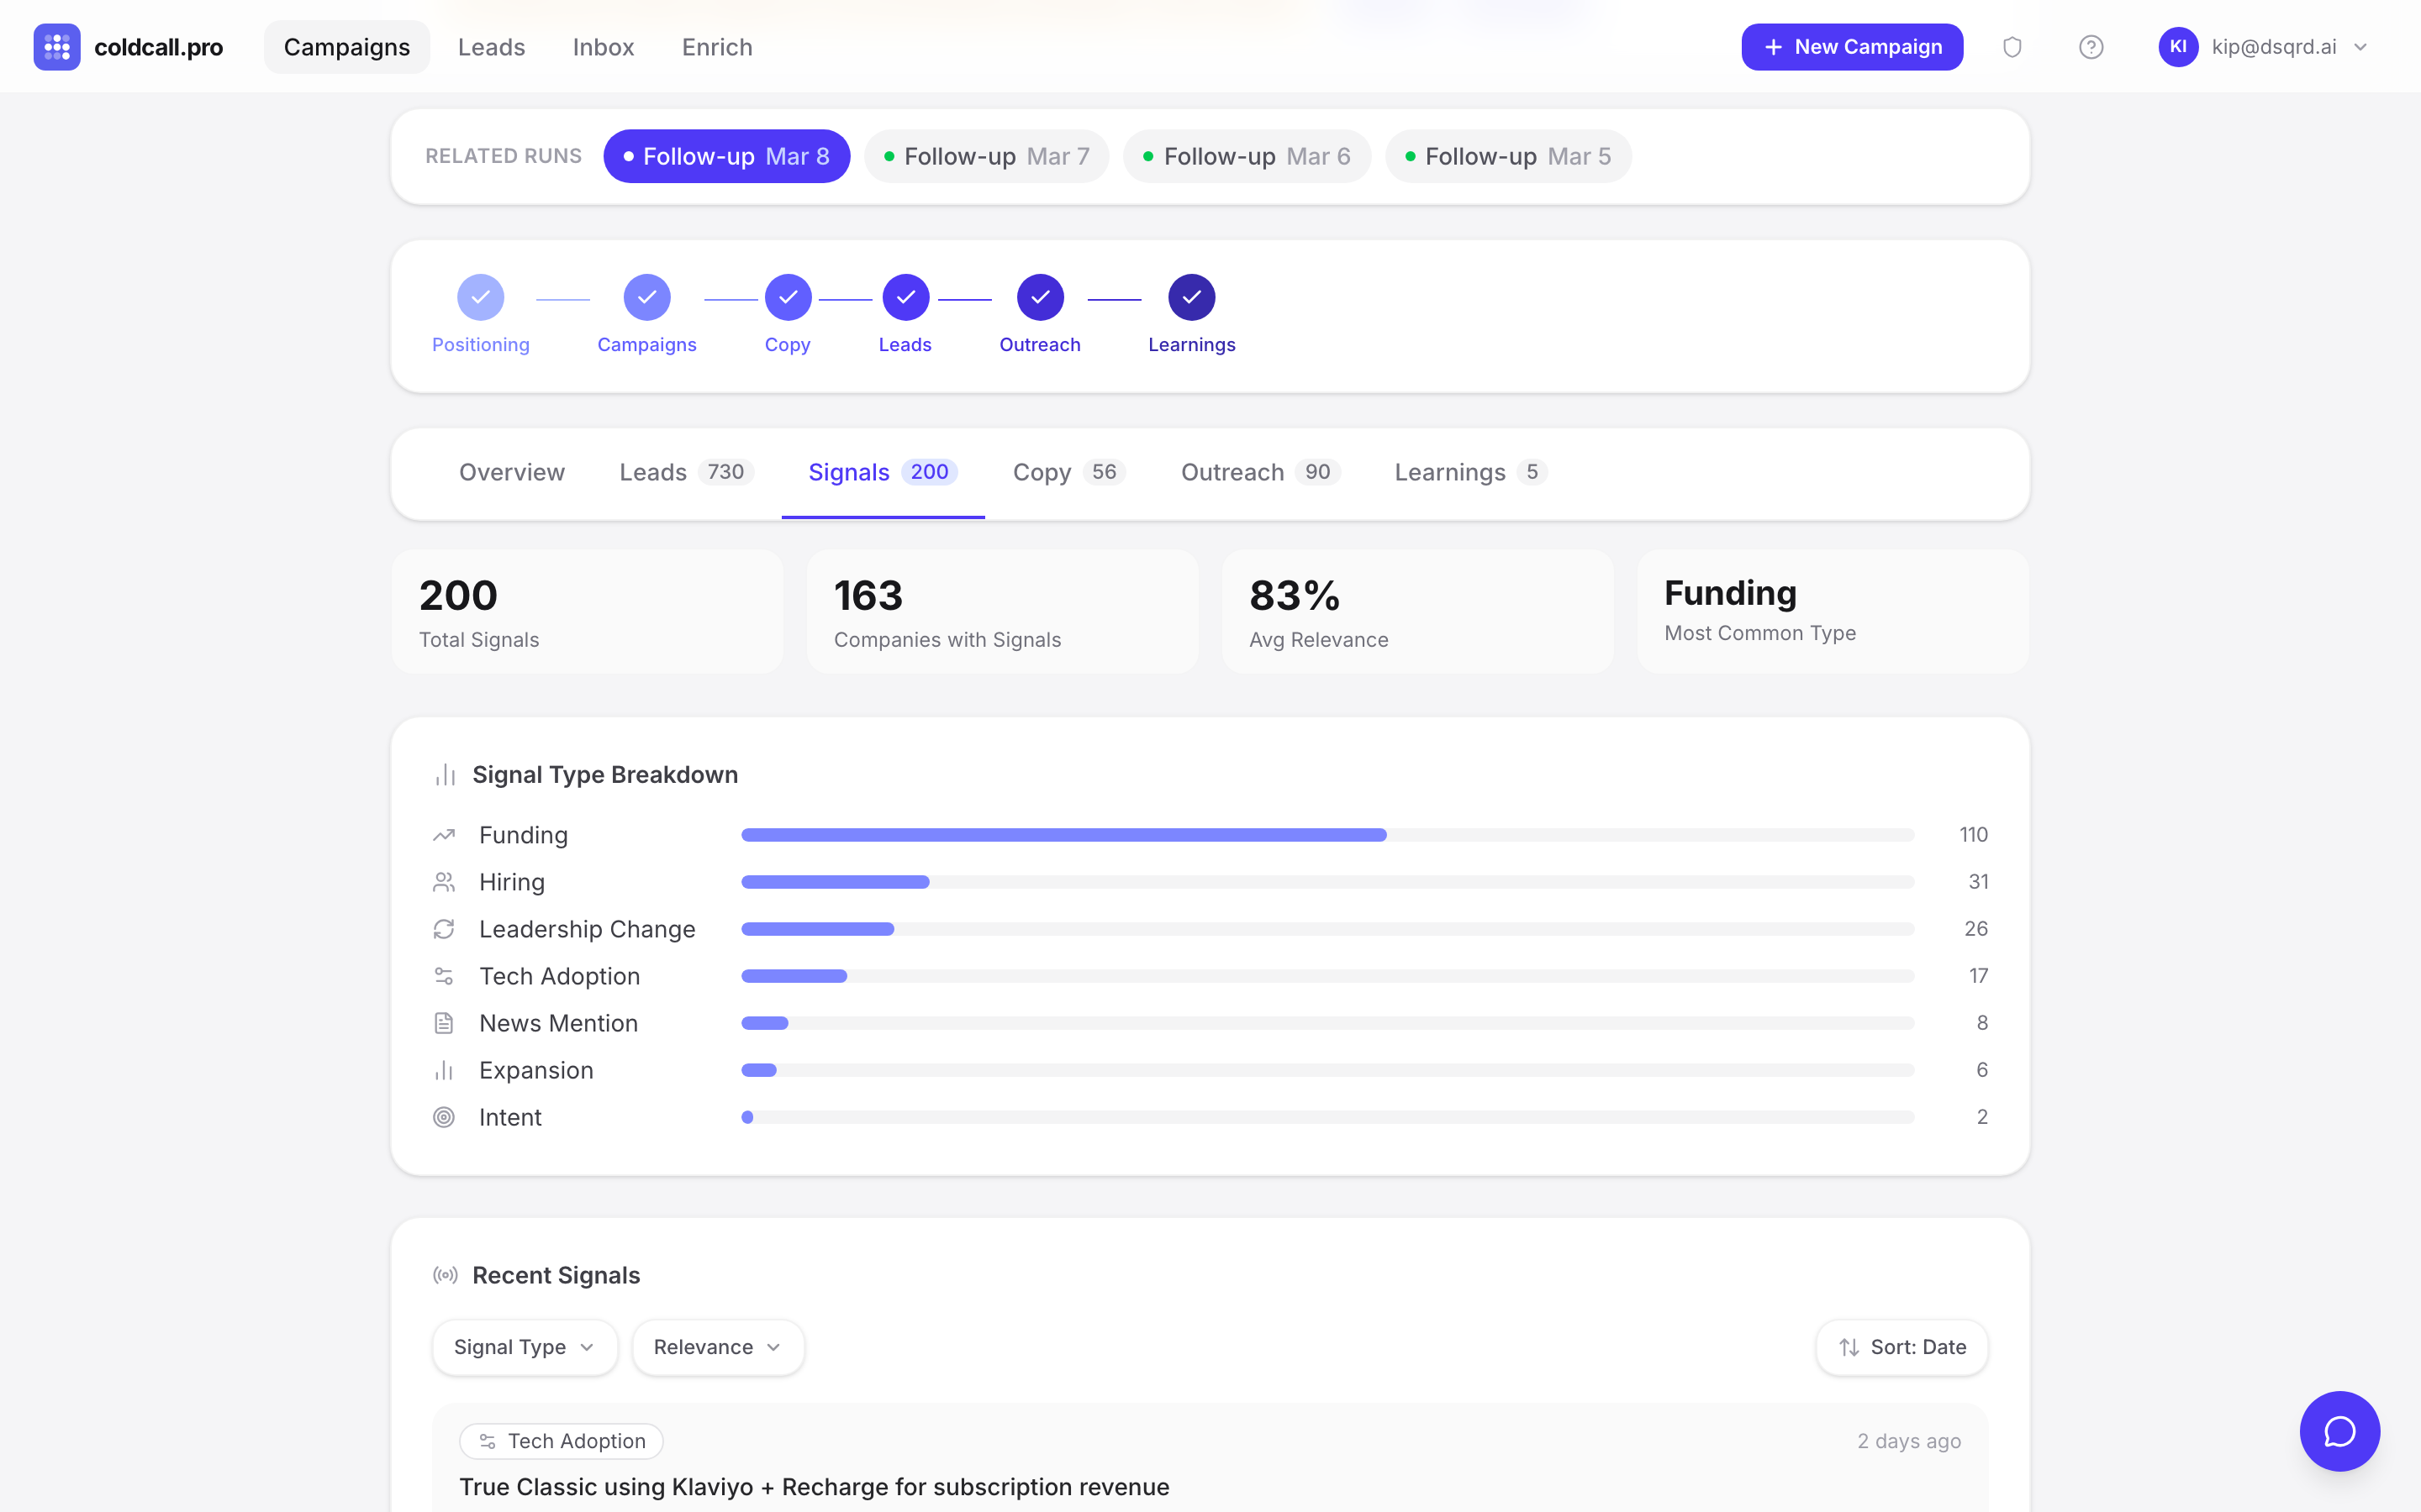The height and width of the screenshot is (1512, 2421).
Task: Toggle the Sort: Date control
Action: point(1901,1347)
